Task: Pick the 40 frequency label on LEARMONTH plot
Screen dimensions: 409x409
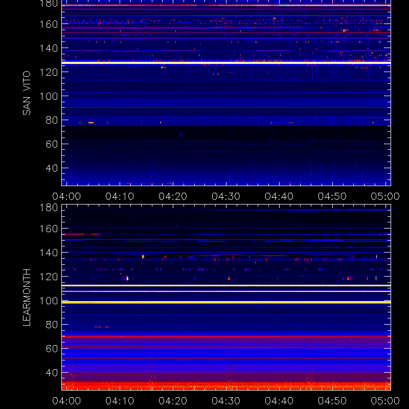Action: (x=52, y=373)
